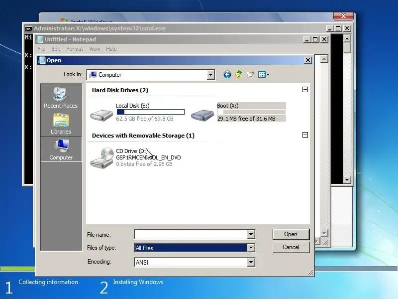Open the View Menu dropdown arrow
This screenshot has height=299, width=398.
pyautogui.click(x=268, y=74)
